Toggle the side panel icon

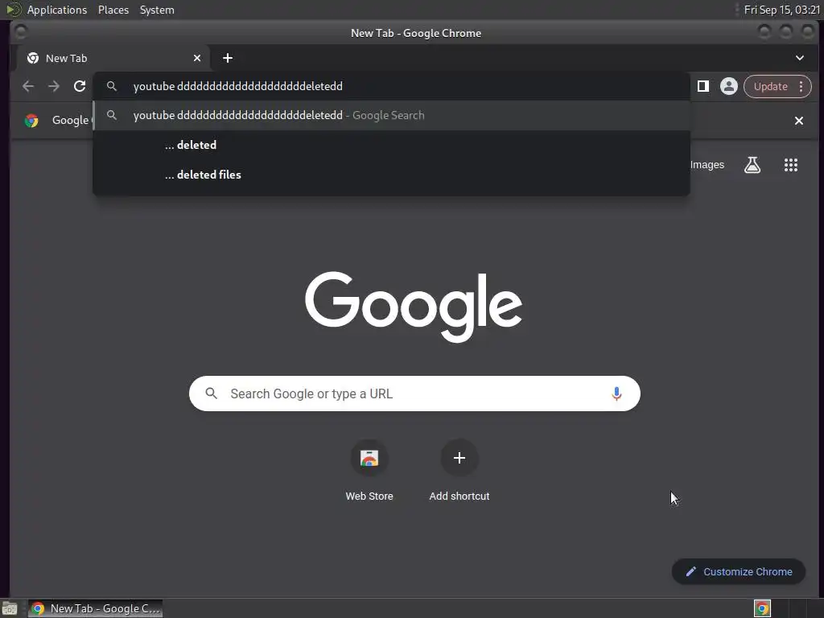(703, 86)
